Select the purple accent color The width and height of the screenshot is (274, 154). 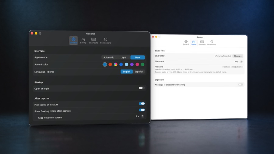pyautogui.click(x=132, y=65)
